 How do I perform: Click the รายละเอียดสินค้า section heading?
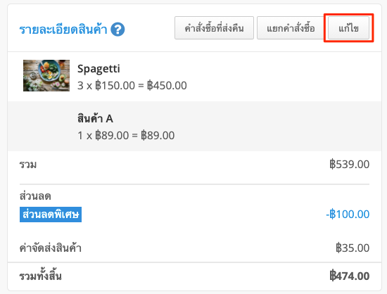[x=63, y=30]
